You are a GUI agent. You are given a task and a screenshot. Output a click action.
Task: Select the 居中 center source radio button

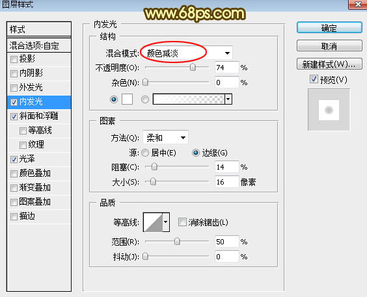tap(145, 153)
